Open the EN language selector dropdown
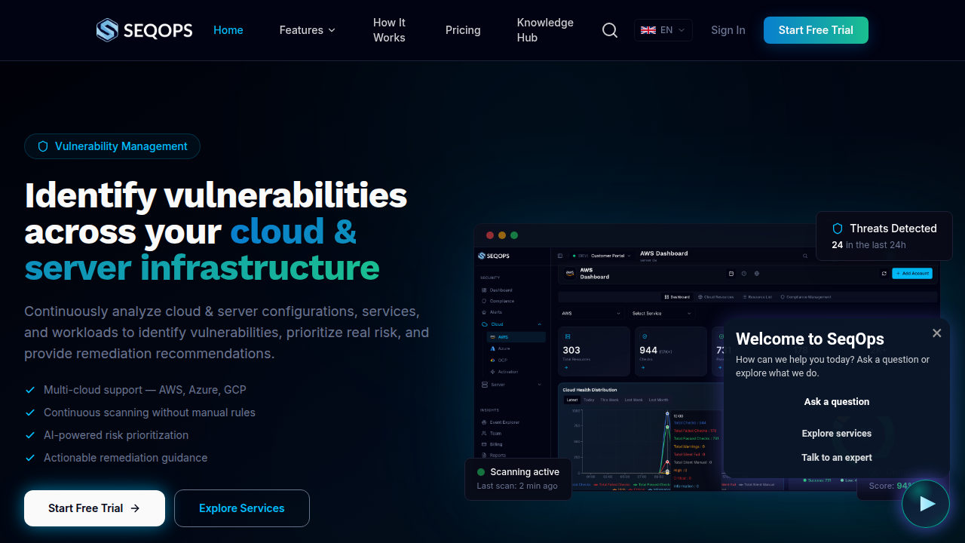965x543 pixels. [x=663, y=30]
